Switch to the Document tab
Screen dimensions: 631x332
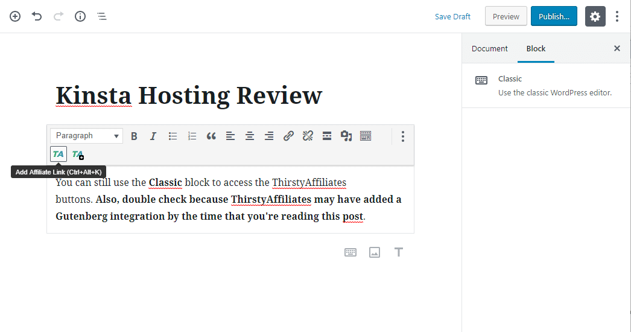point(489,48)
